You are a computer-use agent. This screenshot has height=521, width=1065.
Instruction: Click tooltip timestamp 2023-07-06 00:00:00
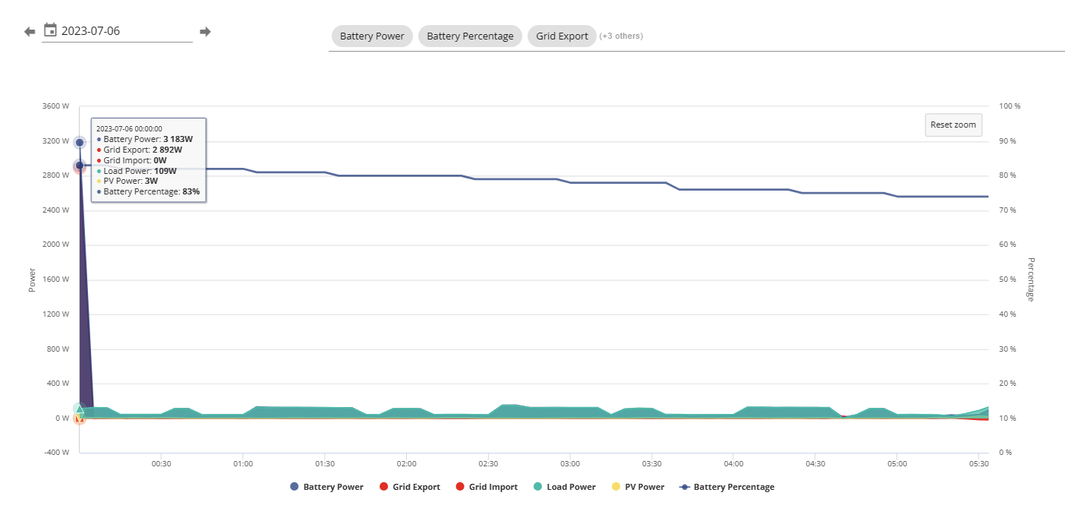(129, 129)
